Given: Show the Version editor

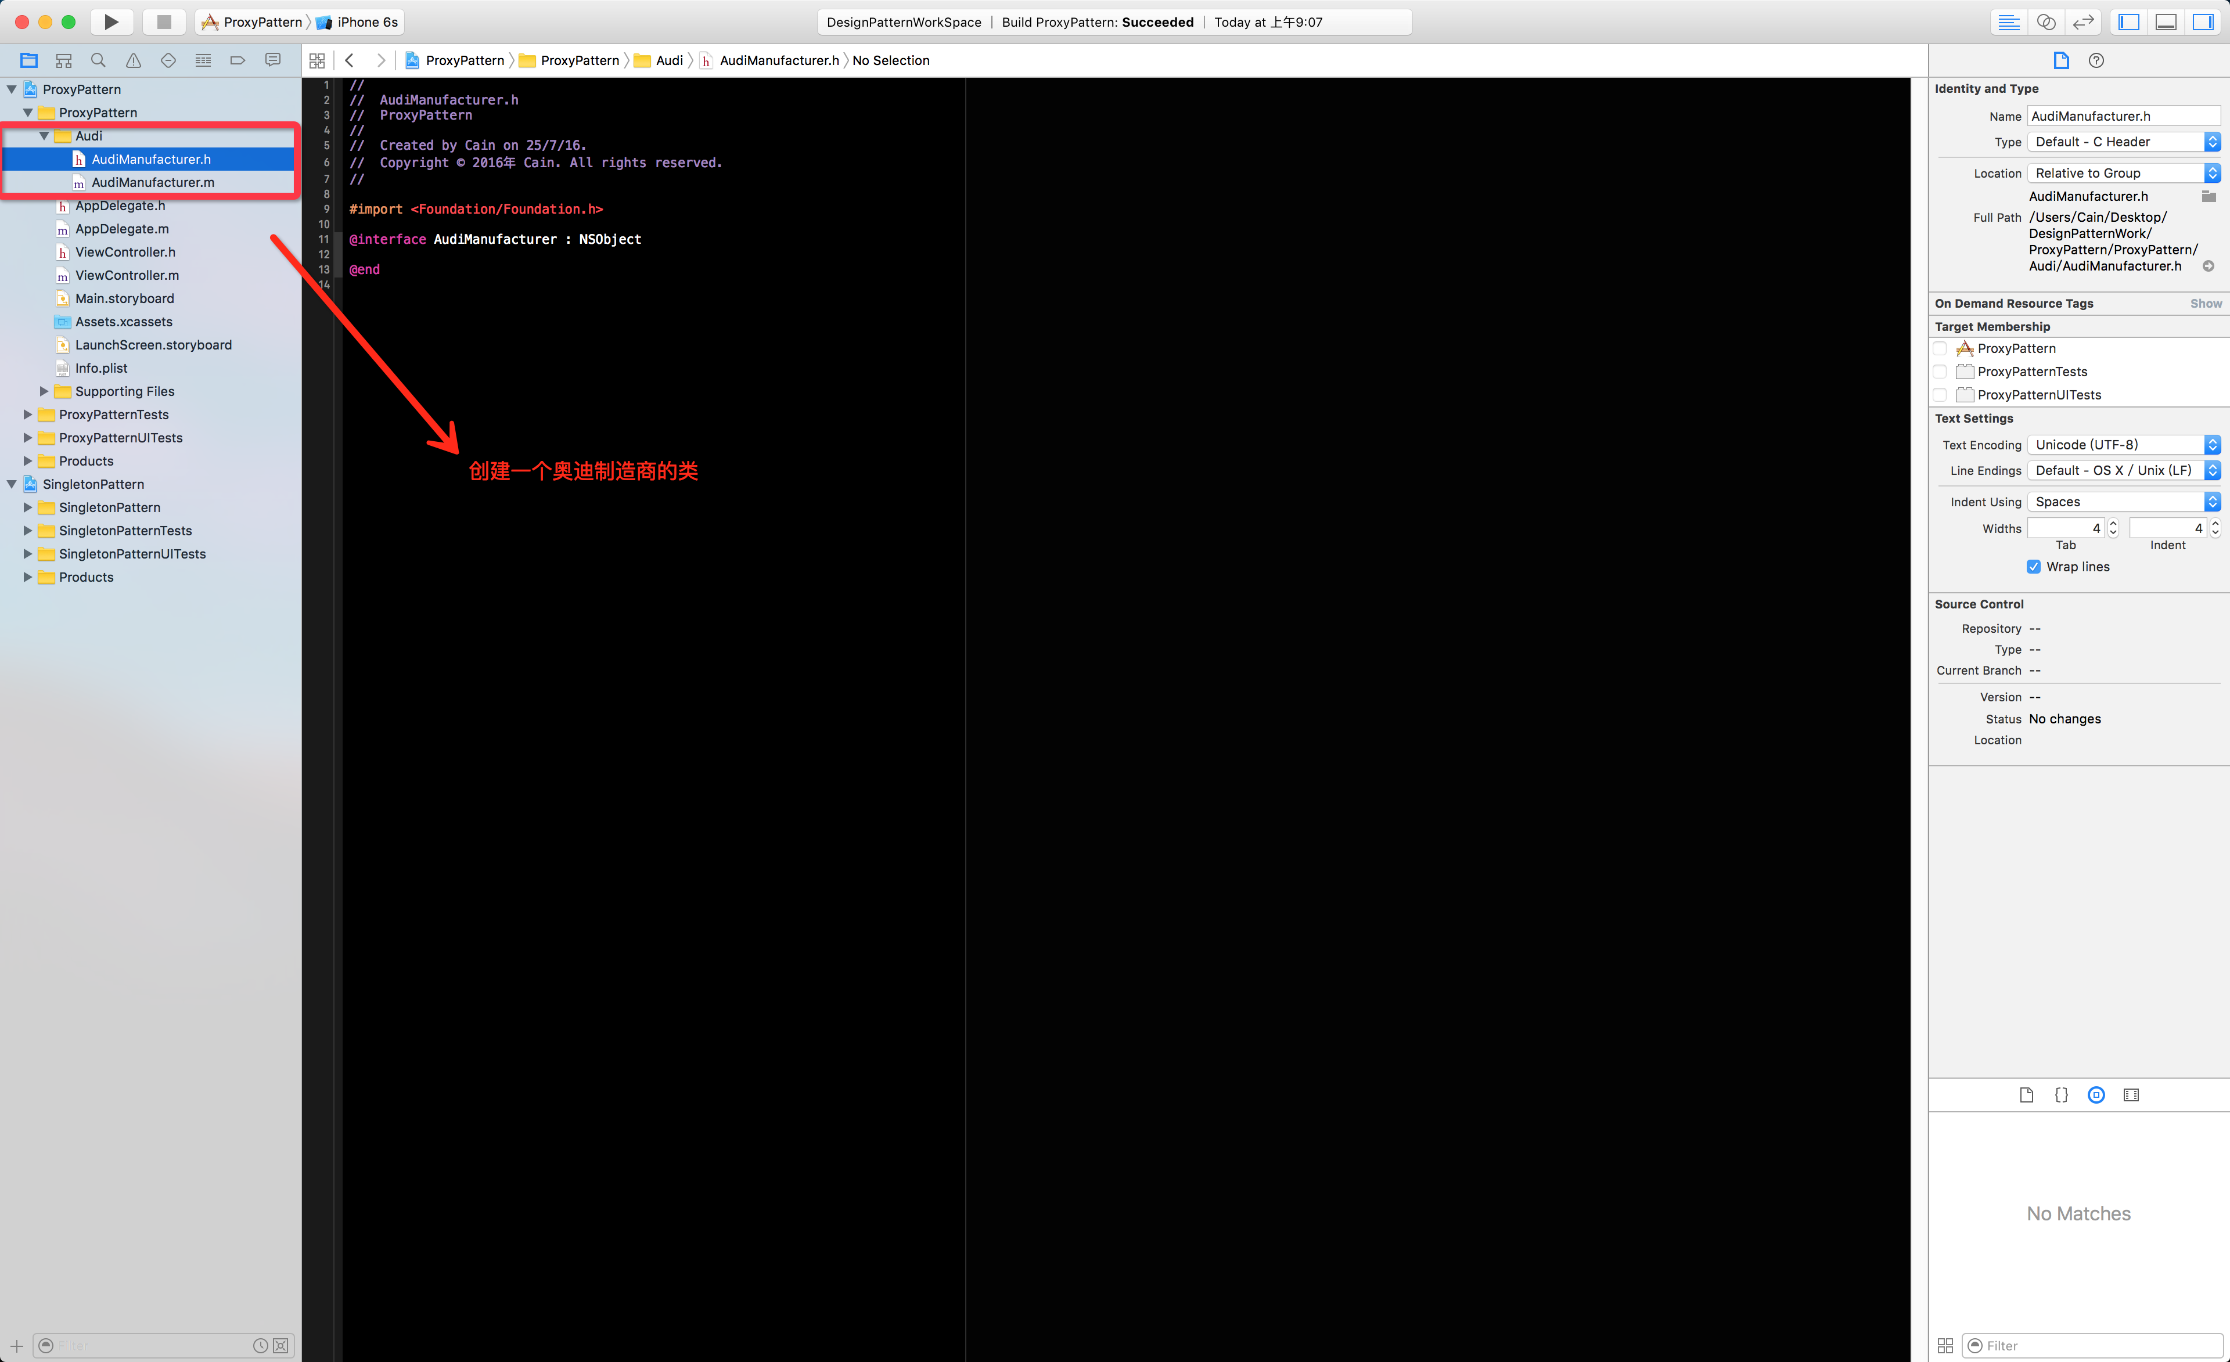Looking at the screenshot, I should click(2082, 21).
